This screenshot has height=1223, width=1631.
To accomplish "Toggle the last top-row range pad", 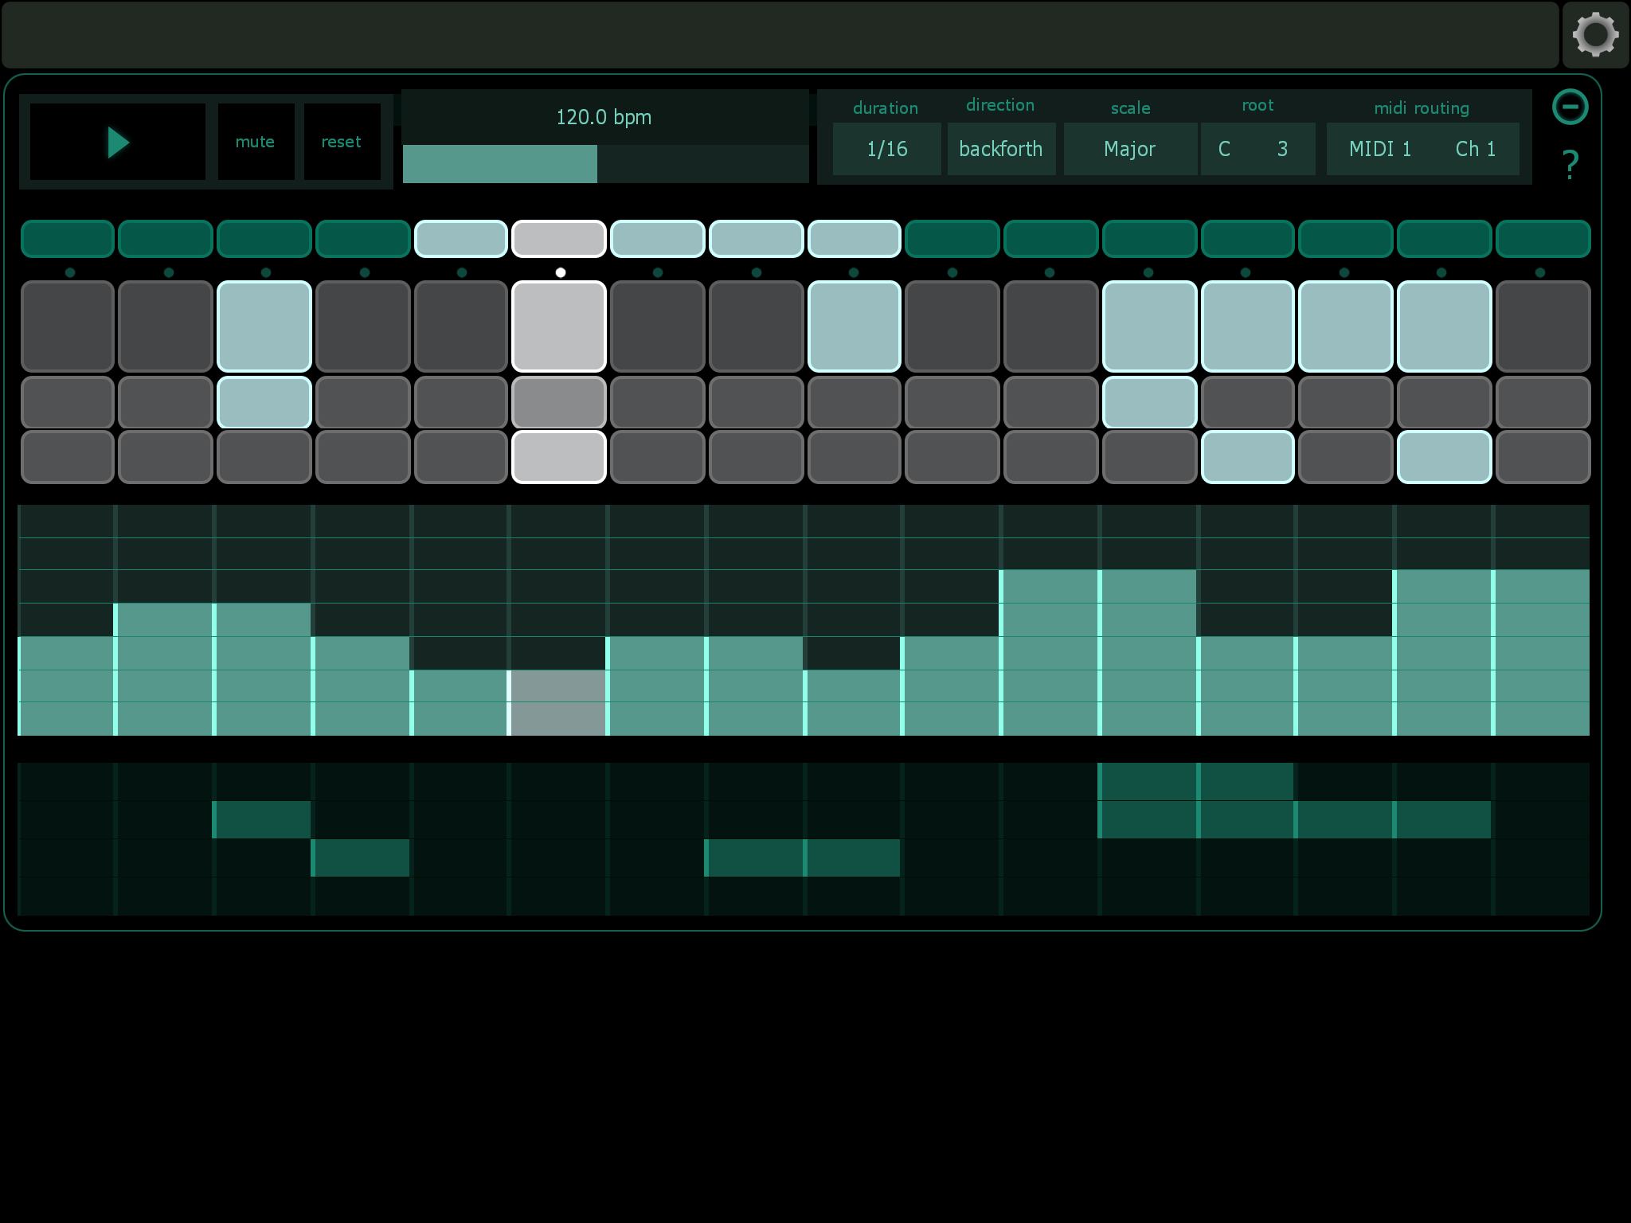I will (1543, 239).
